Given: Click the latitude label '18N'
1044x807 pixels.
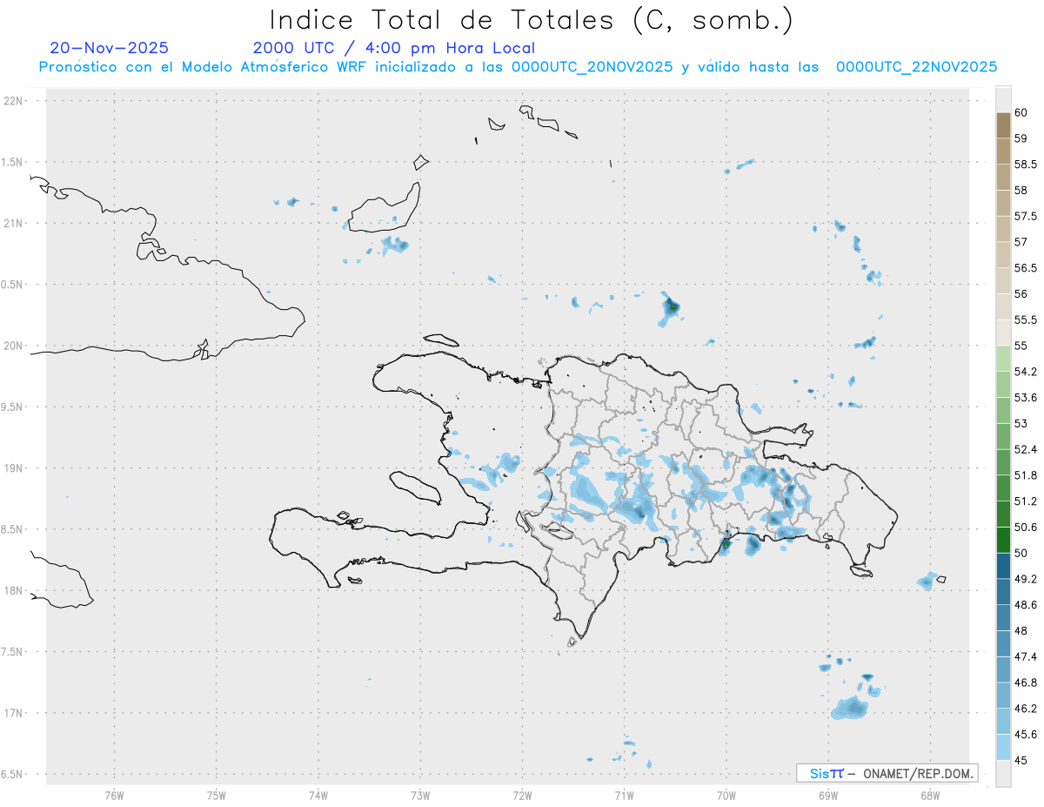Looking at the screenshot, I should tap(13, 590).
